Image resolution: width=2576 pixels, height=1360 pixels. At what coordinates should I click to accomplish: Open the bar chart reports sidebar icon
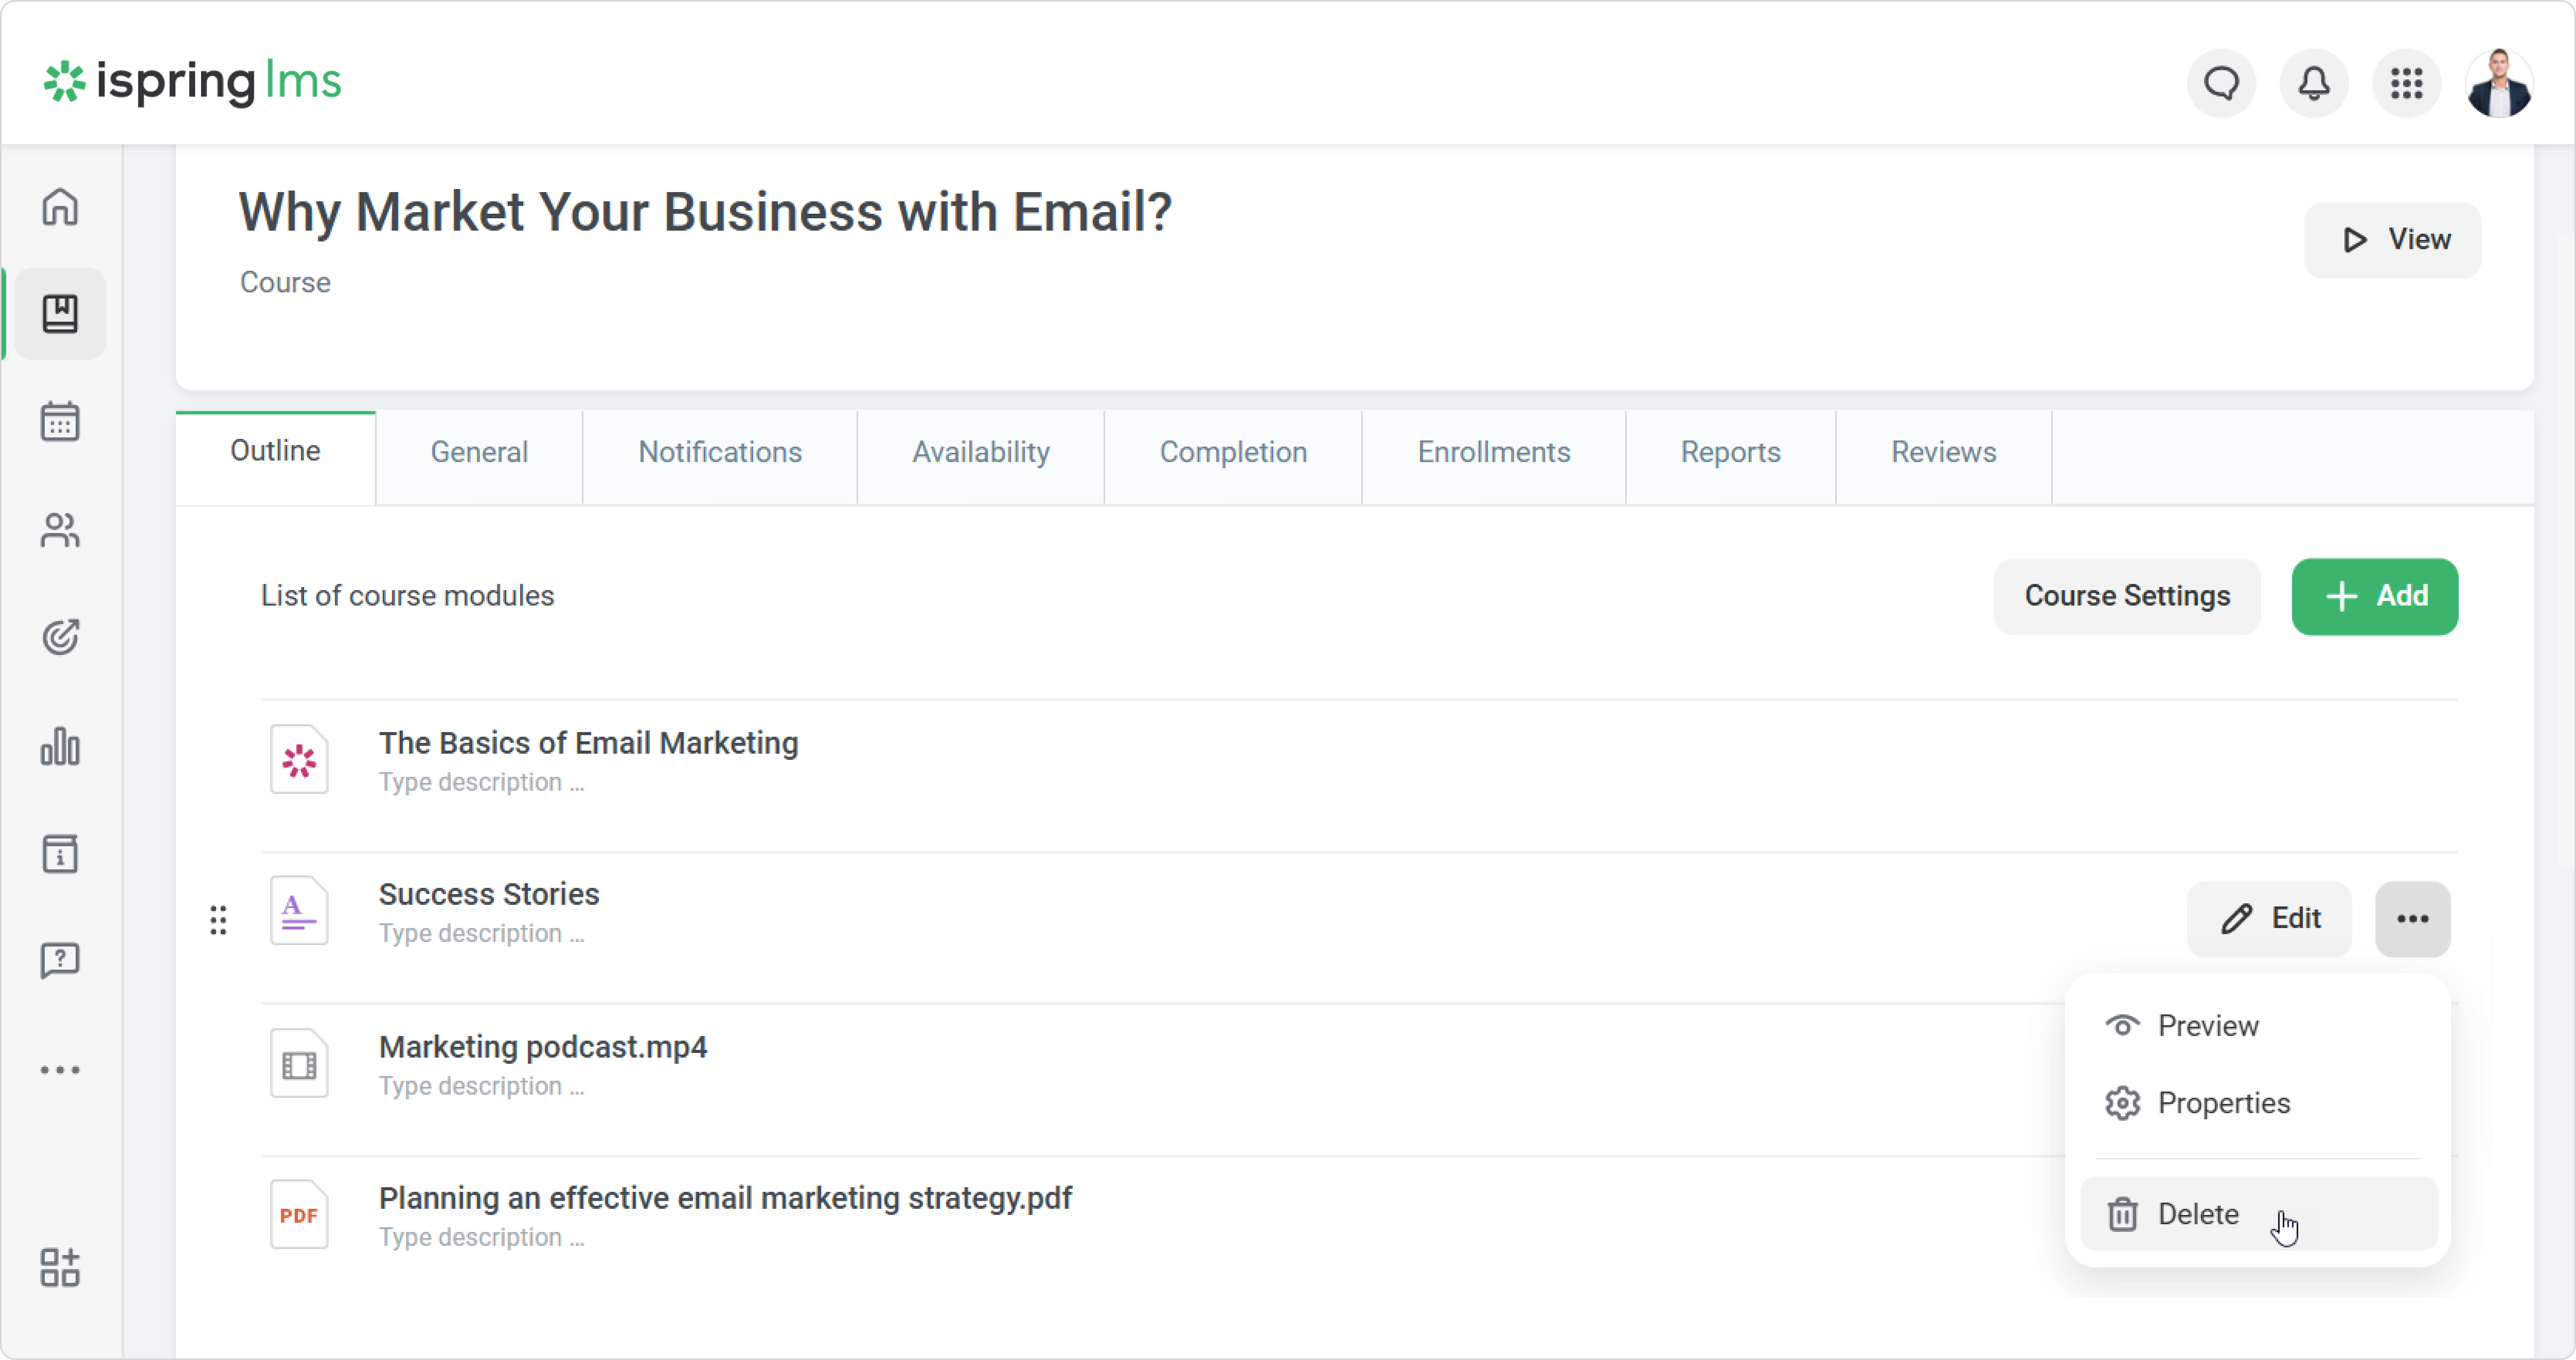point(60,746)
